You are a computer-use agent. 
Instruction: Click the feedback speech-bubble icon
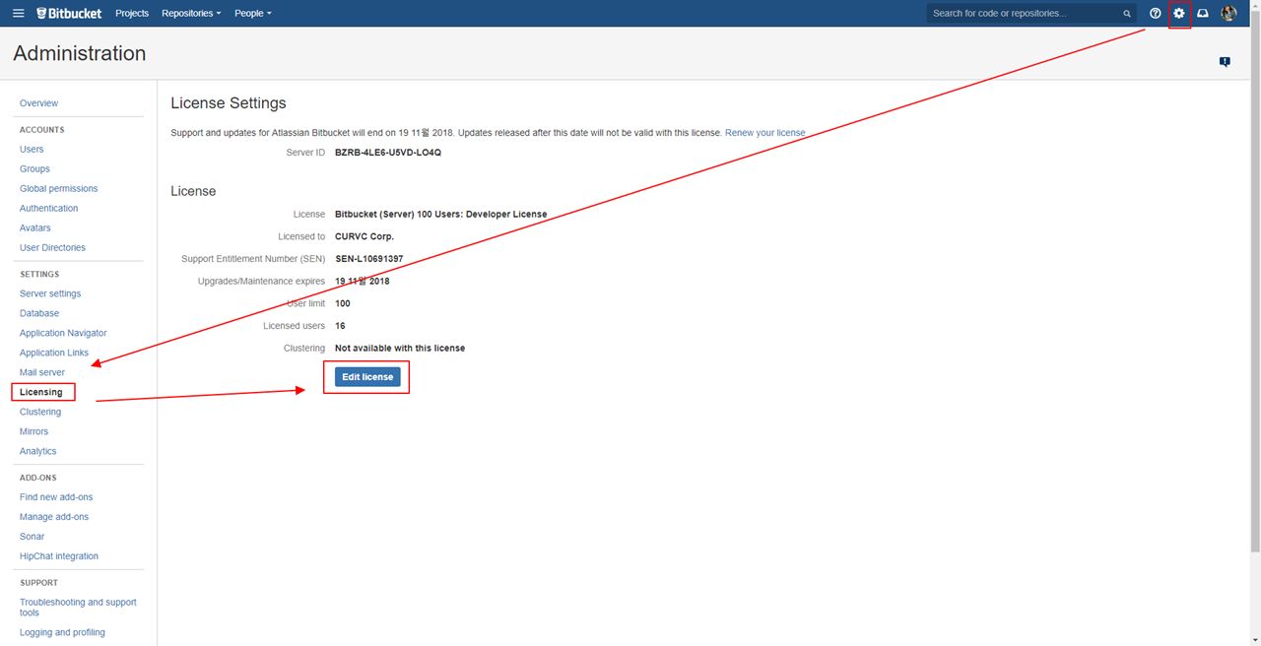point(1225,62)
